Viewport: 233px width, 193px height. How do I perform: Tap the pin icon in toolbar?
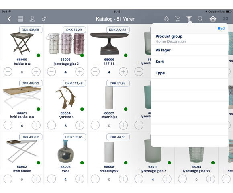click(x=44, y=19)
